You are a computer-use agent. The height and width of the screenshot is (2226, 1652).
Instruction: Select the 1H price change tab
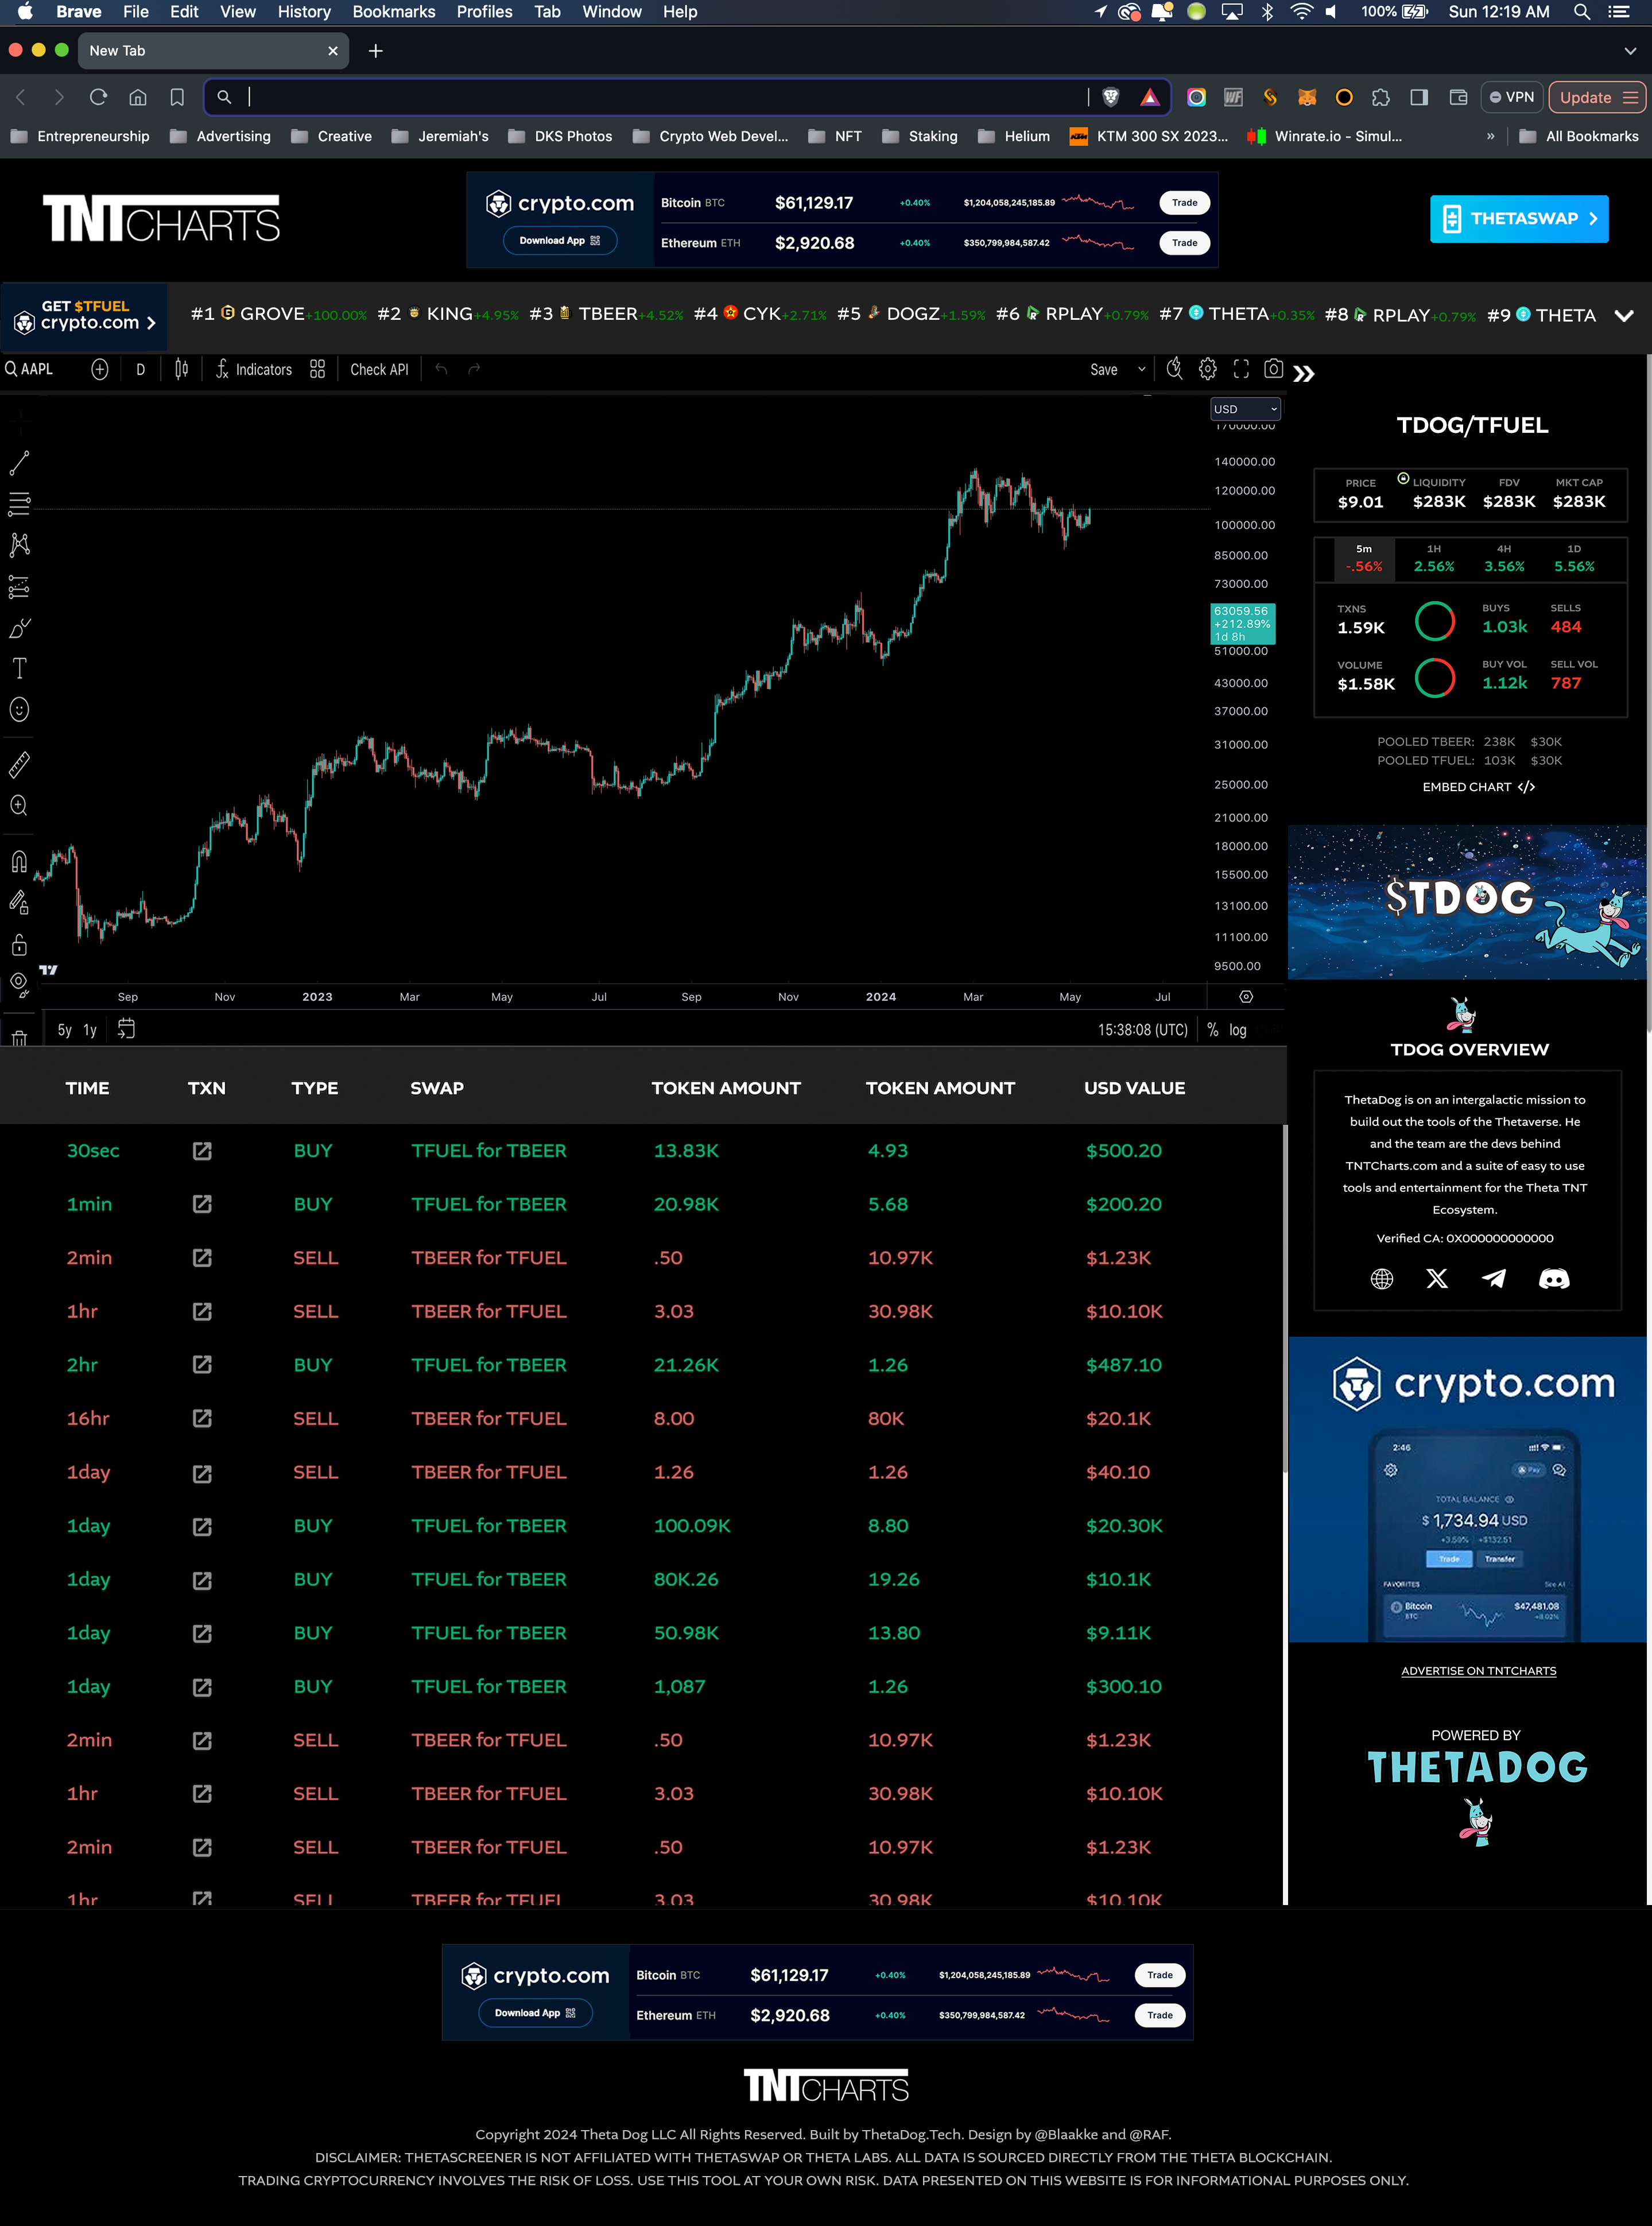click(x=1434, y=559)
